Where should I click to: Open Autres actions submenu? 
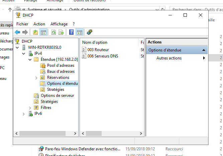point(169,58)
